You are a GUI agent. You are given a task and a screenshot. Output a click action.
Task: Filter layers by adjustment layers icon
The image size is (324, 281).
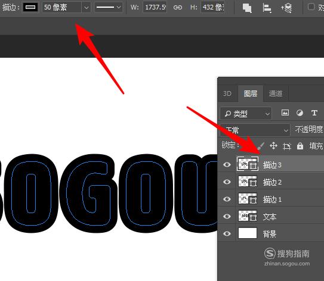coord(300,113)
